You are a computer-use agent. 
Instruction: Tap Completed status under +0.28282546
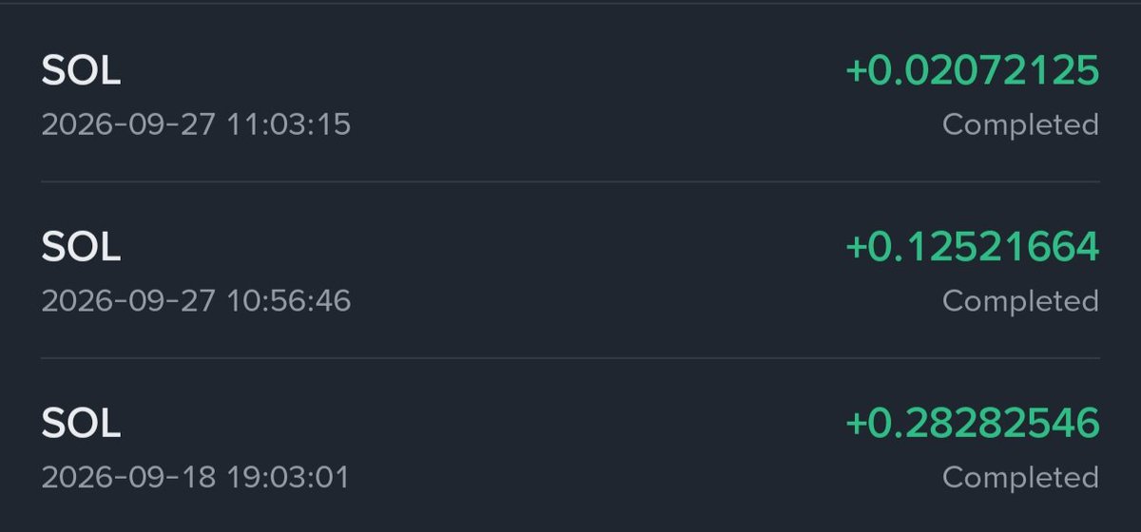click(1020, 477)
